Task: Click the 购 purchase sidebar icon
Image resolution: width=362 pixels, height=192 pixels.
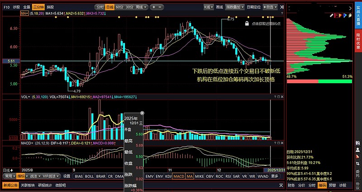Action: 358,143
